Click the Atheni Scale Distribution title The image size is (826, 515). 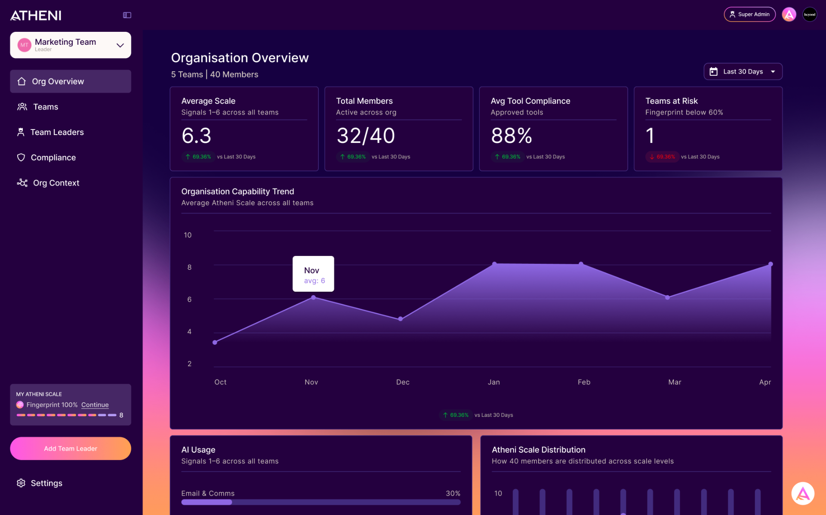[539, 450]
